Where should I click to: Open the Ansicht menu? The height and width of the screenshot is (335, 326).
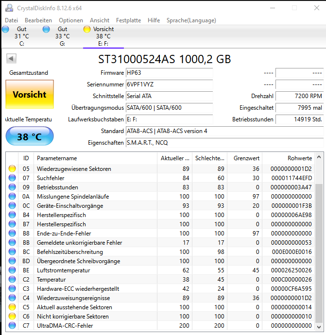[x=100, y=20]
